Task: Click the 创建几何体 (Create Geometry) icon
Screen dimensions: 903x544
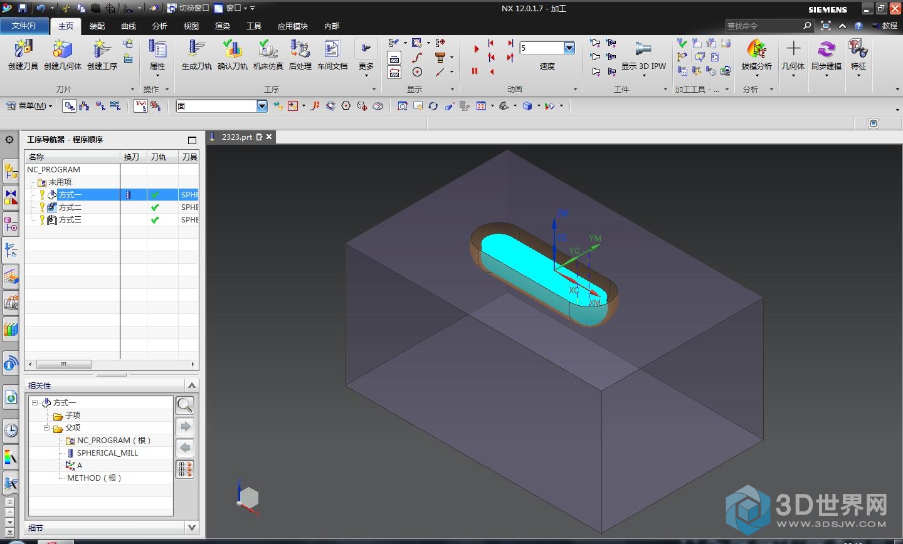Action: pyautogui.click(x=62, y=50)
